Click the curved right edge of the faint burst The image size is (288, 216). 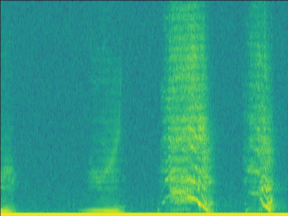coord(118,148)
